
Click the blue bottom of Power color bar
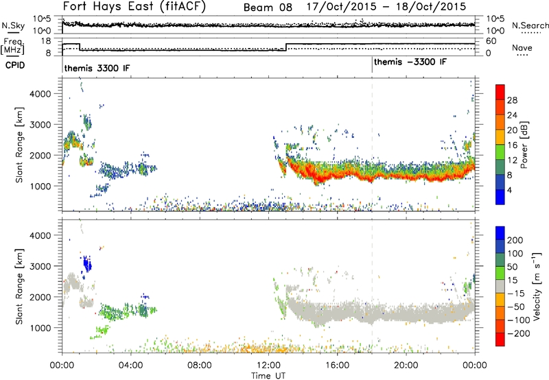coord(500,197)
